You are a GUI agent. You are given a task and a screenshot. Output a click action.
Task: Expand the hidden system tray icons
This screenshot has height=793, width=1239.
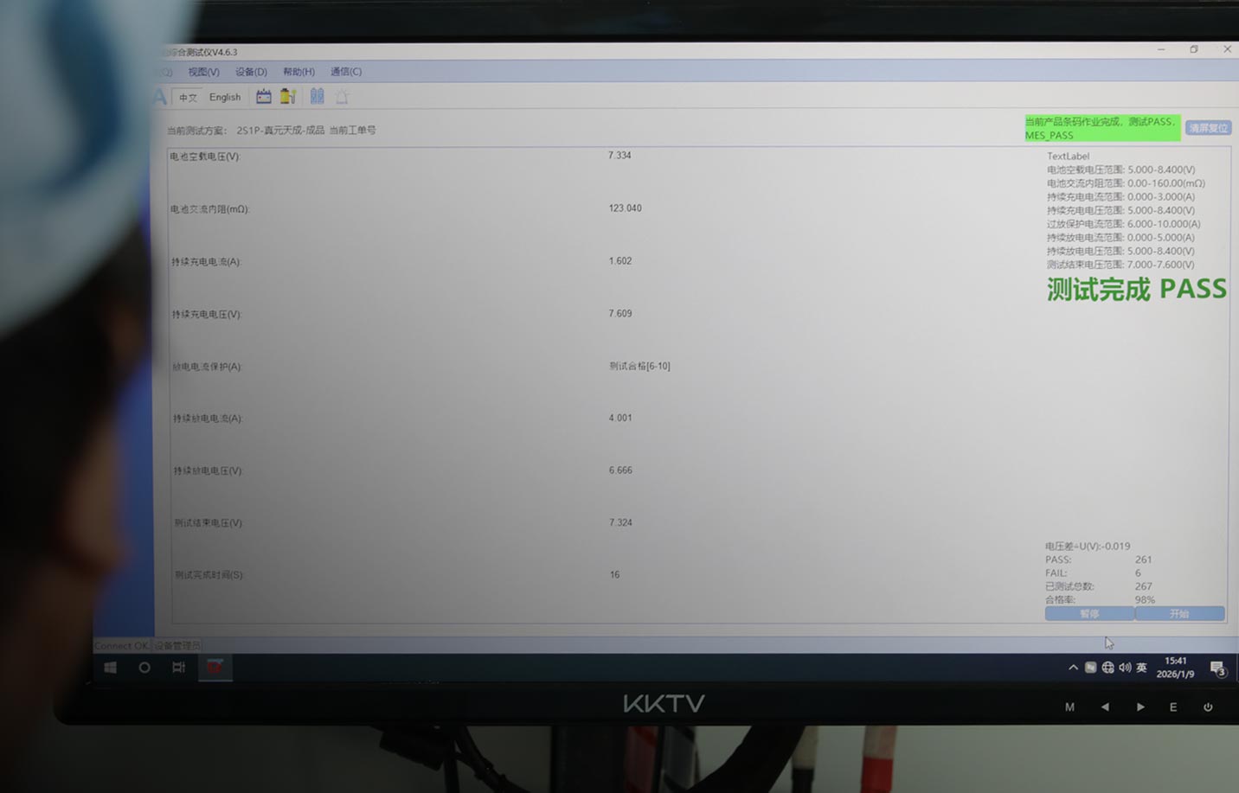tap(1073, 668)
